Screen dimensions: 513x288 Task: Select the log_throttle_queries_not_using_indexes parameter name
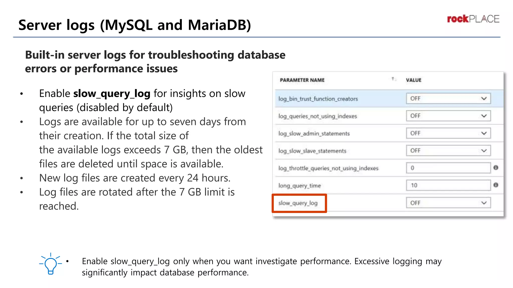328,168
